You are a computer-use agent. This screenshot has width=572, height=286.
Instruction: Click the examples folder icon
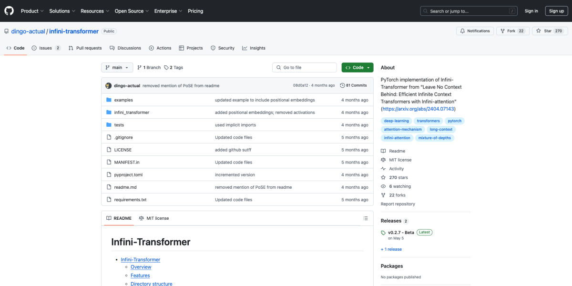pos(109,100)
